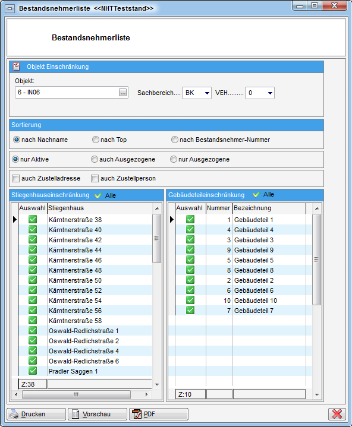Open the window system menu icon in title bar

click(x=10, y=8)
